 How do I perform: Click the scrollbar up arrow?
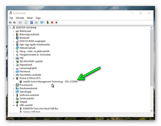pos(152,28)
